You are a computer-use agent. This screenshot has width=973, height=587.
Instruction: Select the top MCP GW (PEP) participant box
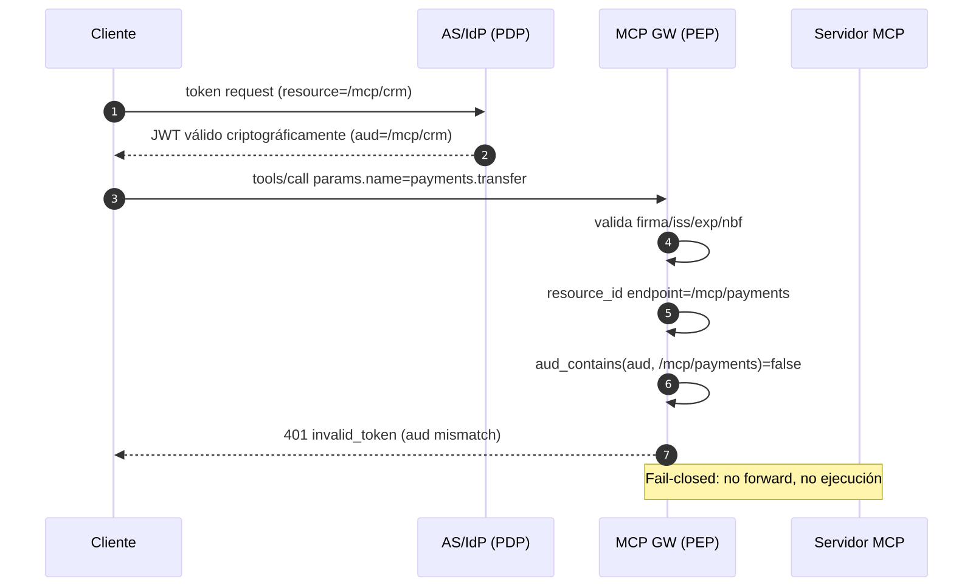tap(667, 38)
